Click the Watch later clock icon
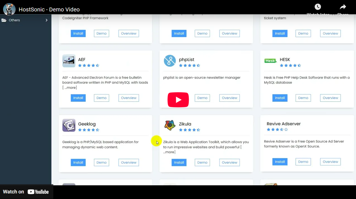356x199 pixels. pos(318,7)
